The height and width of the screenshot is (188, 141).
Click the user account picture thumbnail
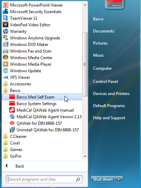pyautogui.click(x=114, y=4)
